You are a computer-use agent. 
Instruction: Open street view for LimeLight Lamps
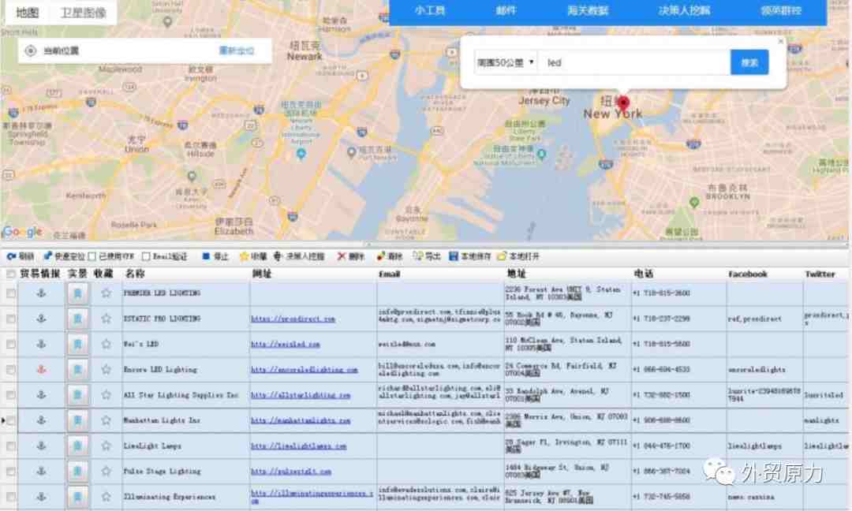tap(77, 446)
